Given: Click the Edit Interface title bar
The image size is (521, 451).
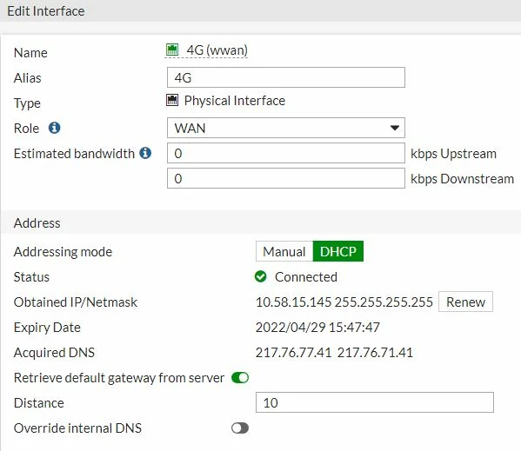Looking at the screenshot, I should (261, 11).
